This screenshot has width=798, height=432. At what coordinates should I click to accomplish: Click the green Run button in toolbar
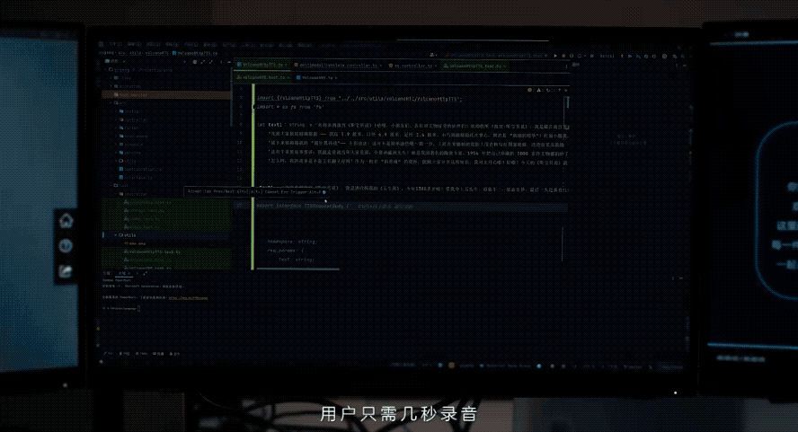click(555, 56)
